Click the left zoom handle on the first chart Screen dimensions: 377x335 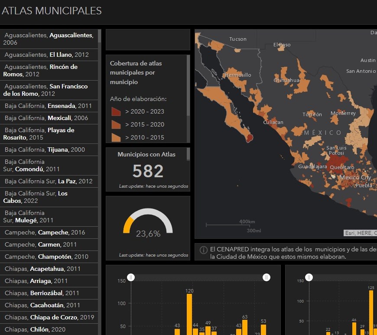(x=131, y=277)
